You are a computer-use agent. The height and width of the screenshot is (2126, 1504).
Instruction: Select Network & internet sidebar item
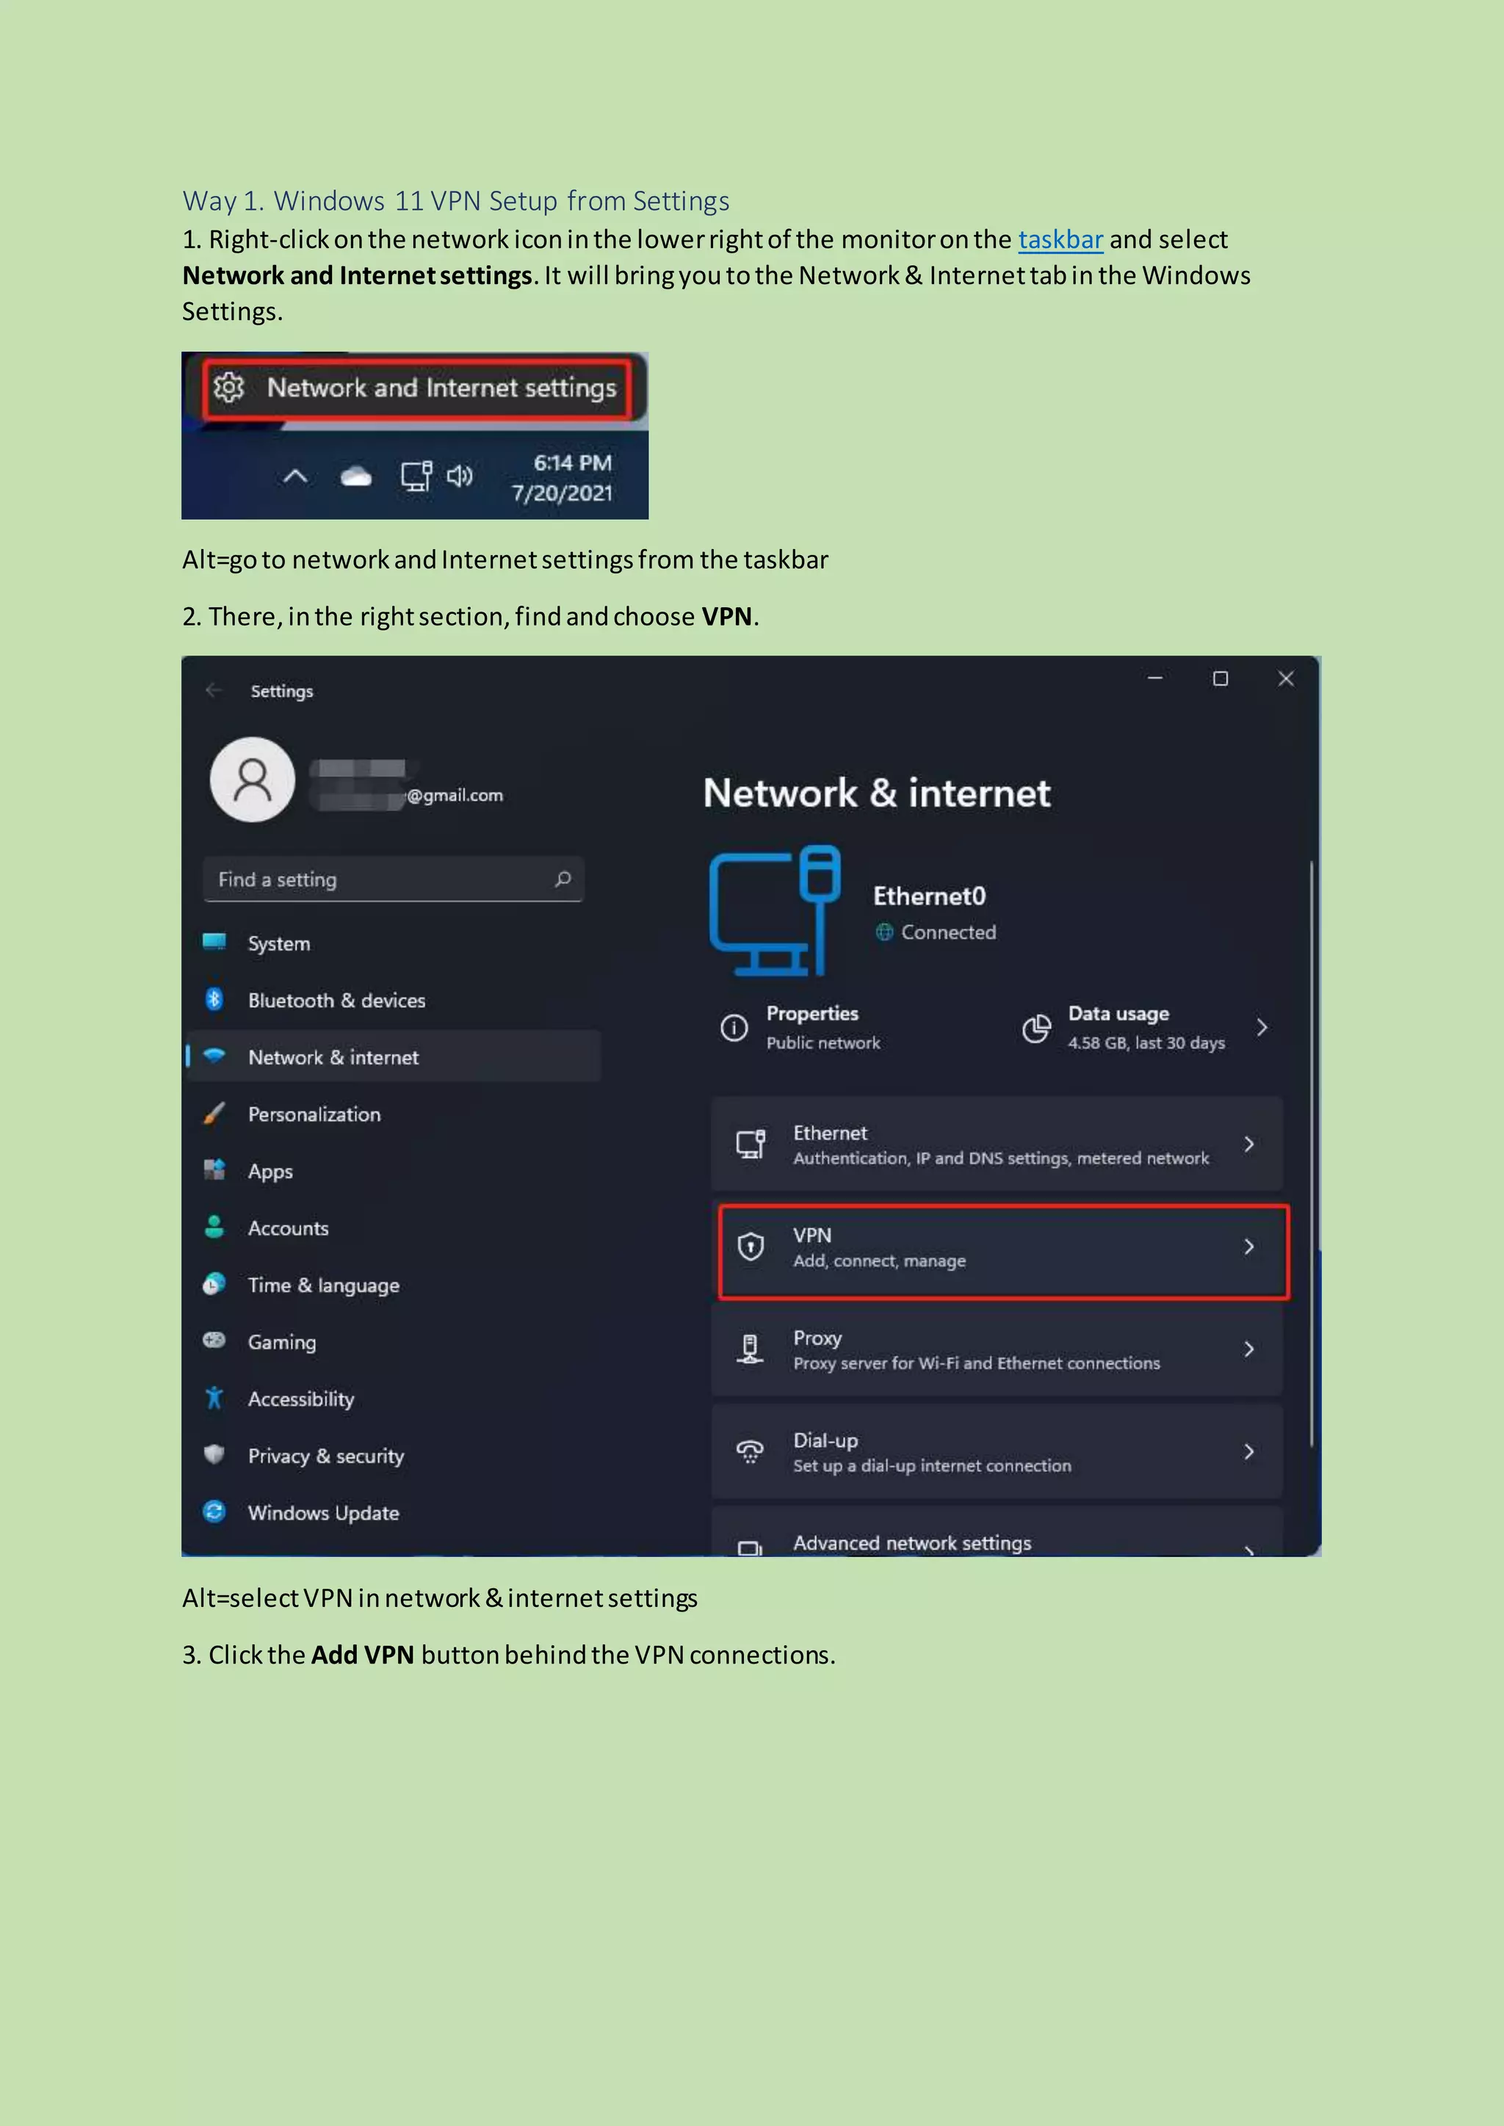point(394,1056)
